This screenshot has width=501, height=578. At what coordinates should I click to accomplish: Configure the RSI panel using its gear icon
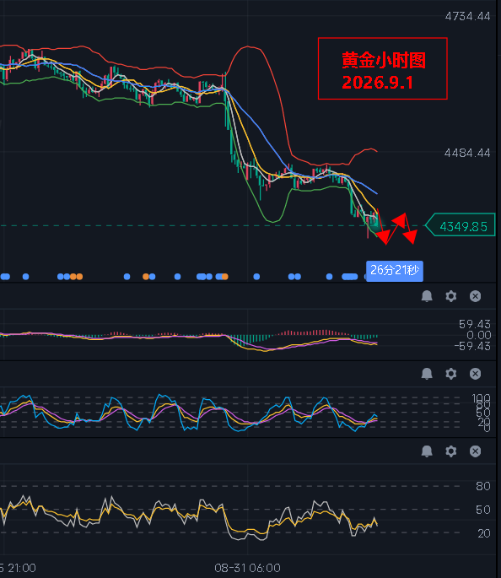[x=451, y=451]
